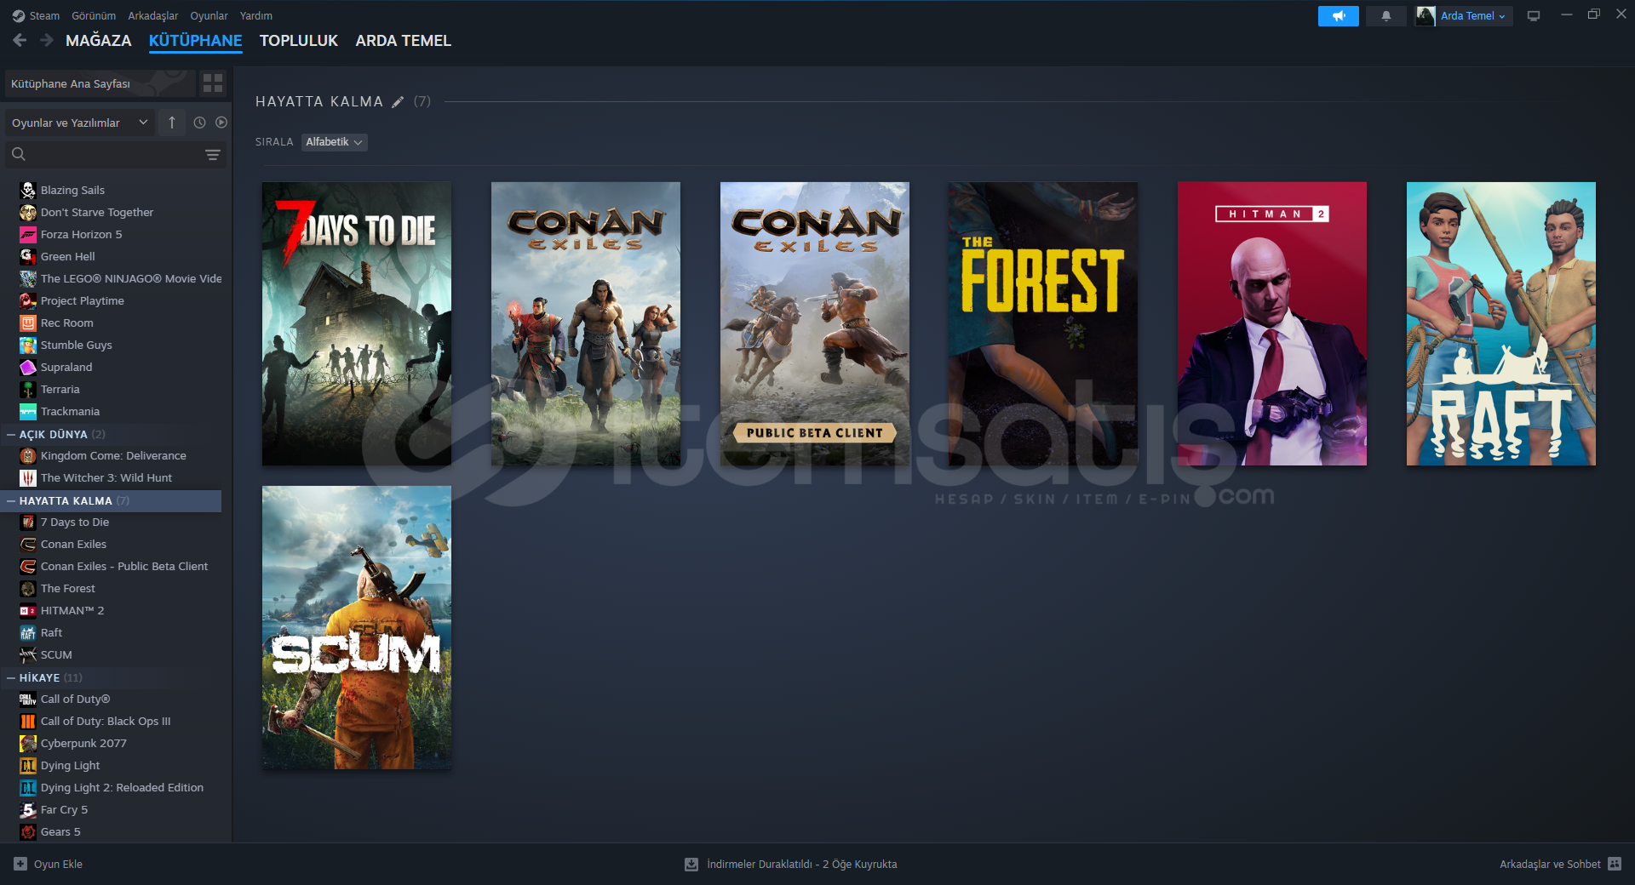Collapse the HAYATTA KALMA category
The image size is (1635, 885).
11,500
